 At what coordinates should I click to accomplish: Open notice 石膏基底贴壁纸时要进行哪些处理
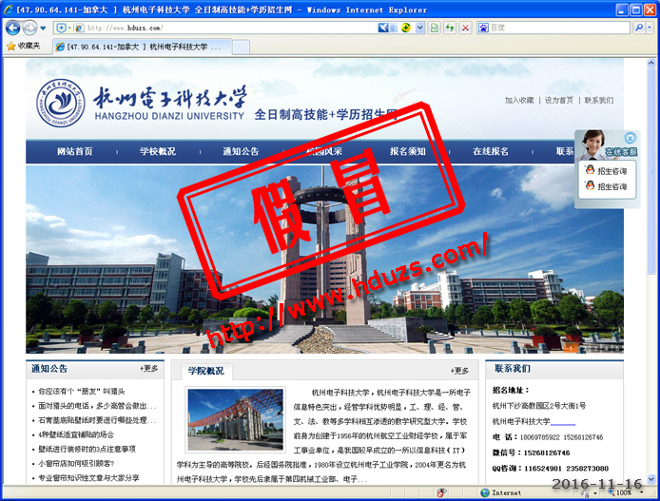coord(97,420)
